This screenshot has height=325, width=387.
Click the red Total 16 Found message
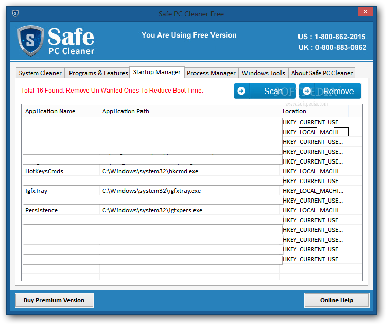[112, 91]
